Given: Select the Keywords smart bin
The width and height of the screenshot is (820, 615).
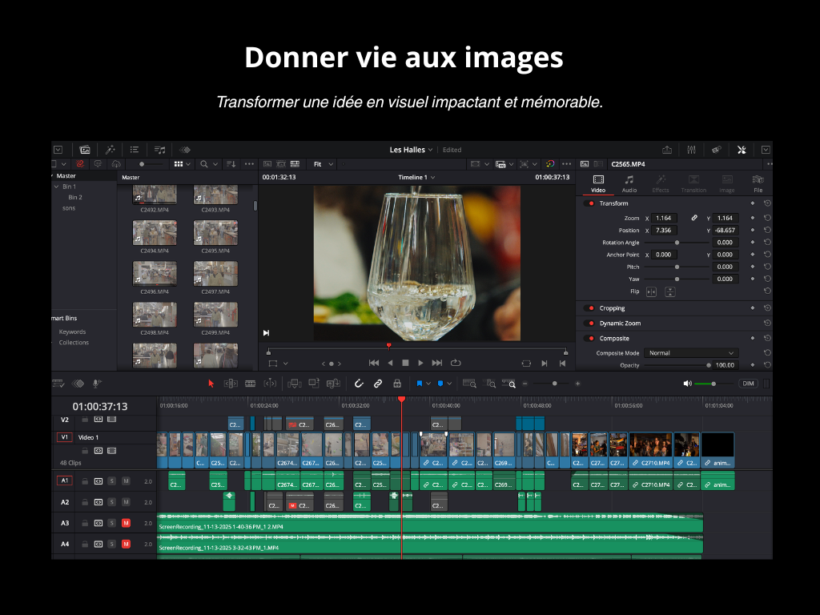Looking at the screenshot, I should tap(72, 332).
